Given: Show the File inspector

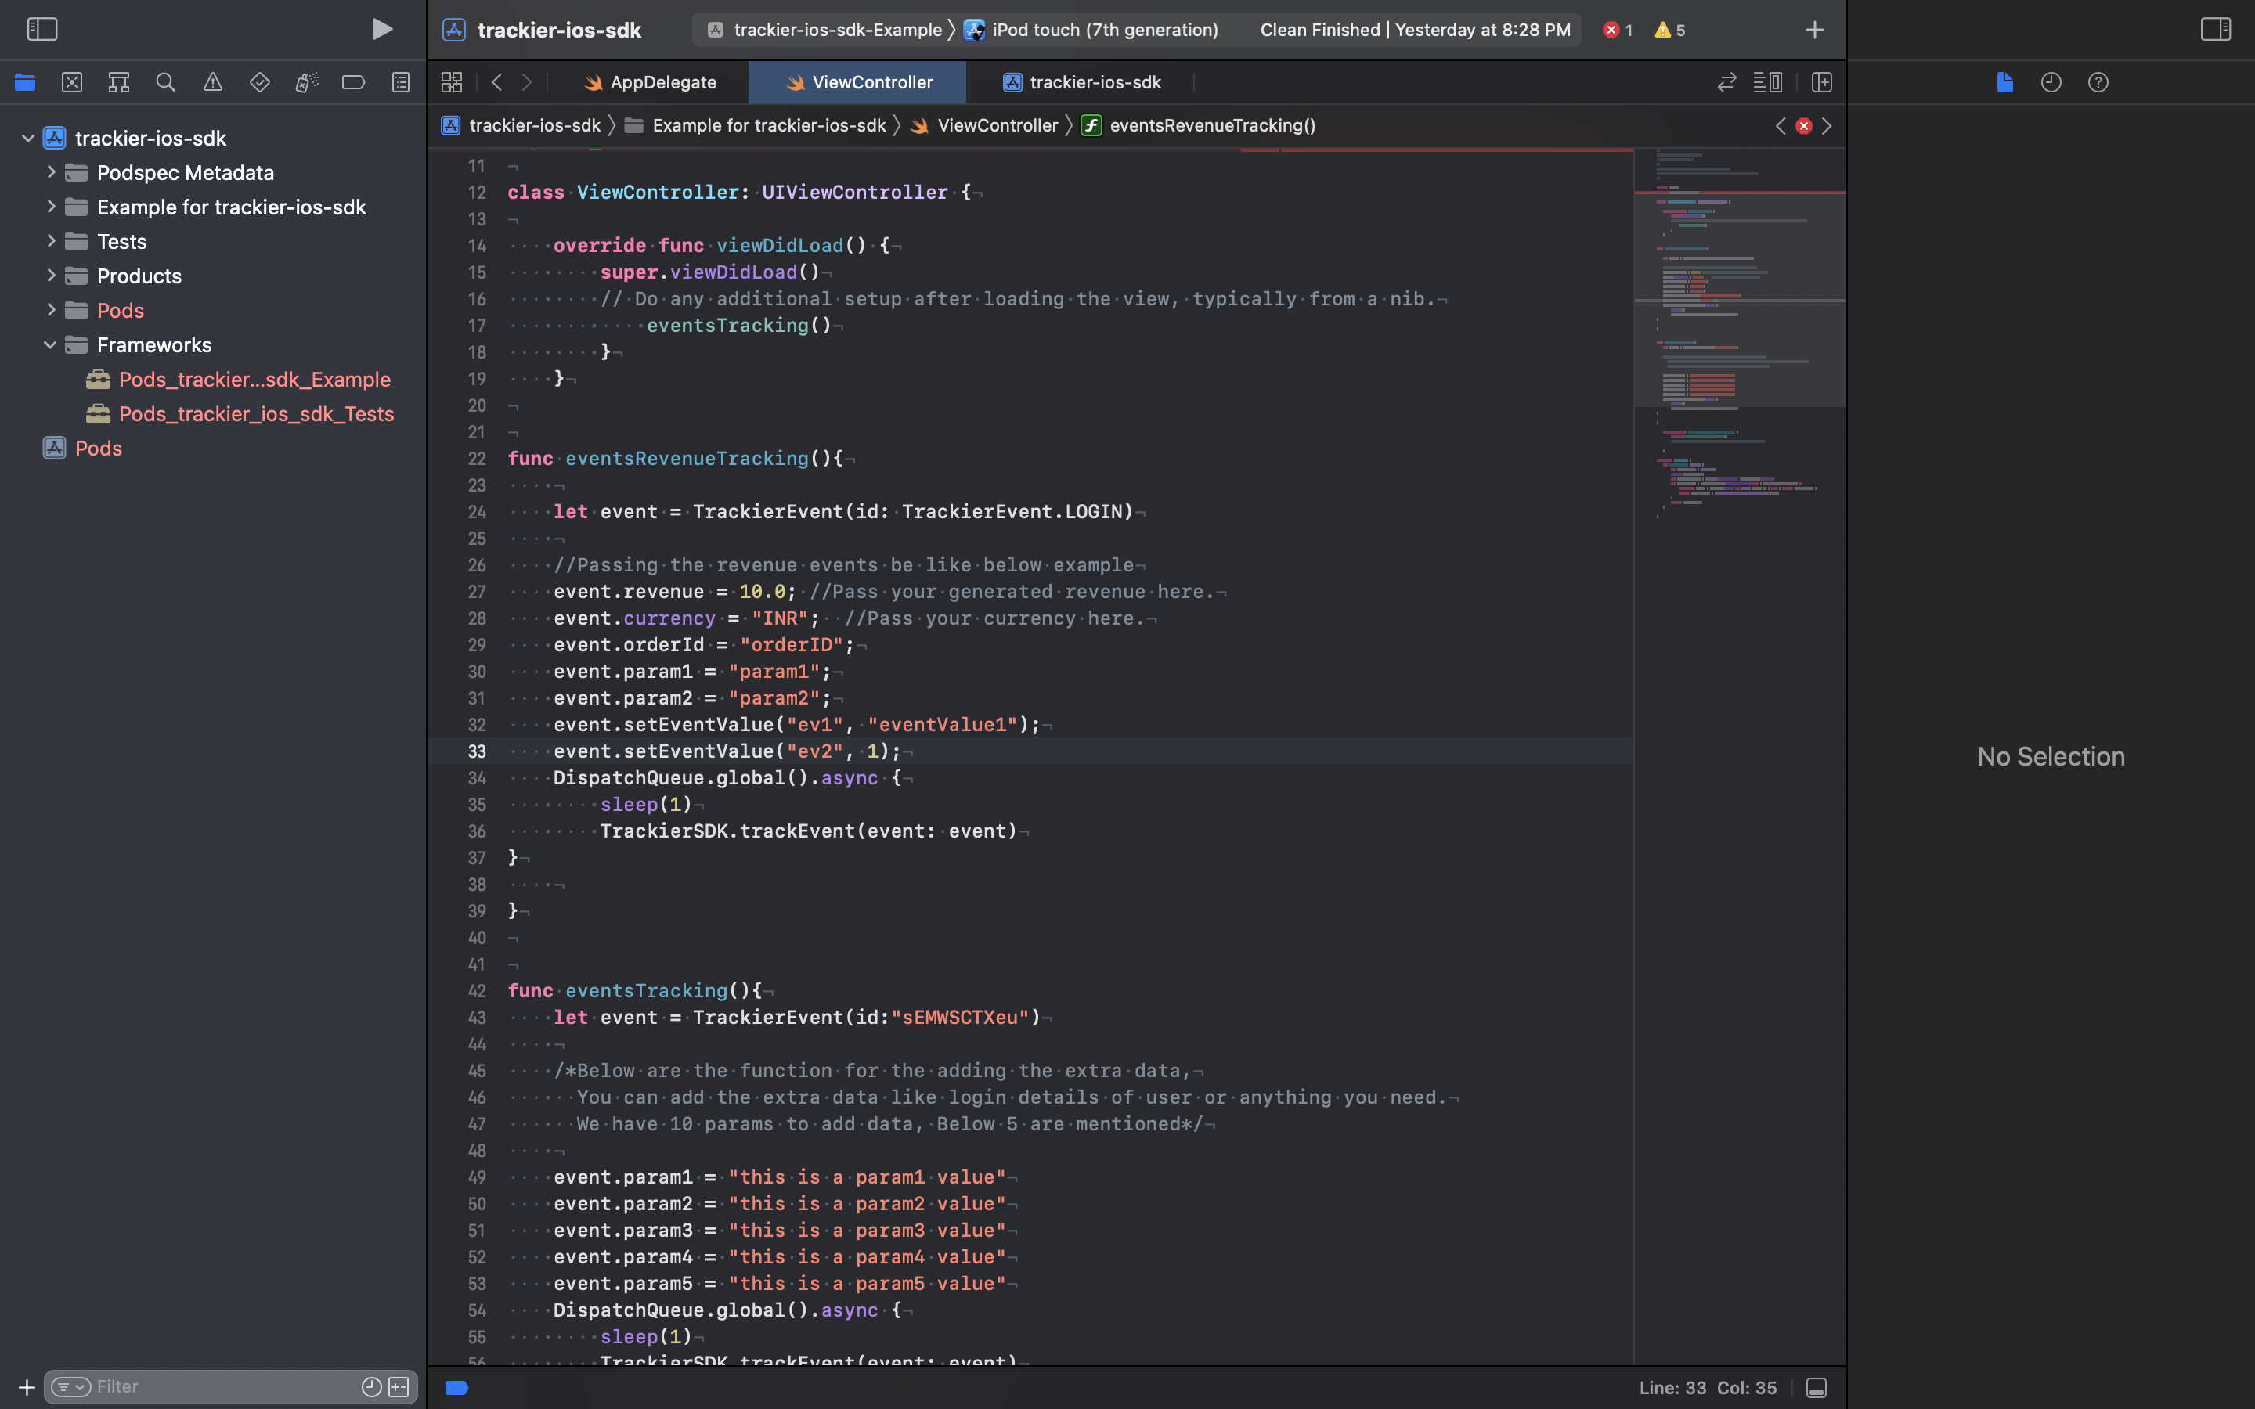Looking at the screenshot, I should click(x=2004, y=82).
